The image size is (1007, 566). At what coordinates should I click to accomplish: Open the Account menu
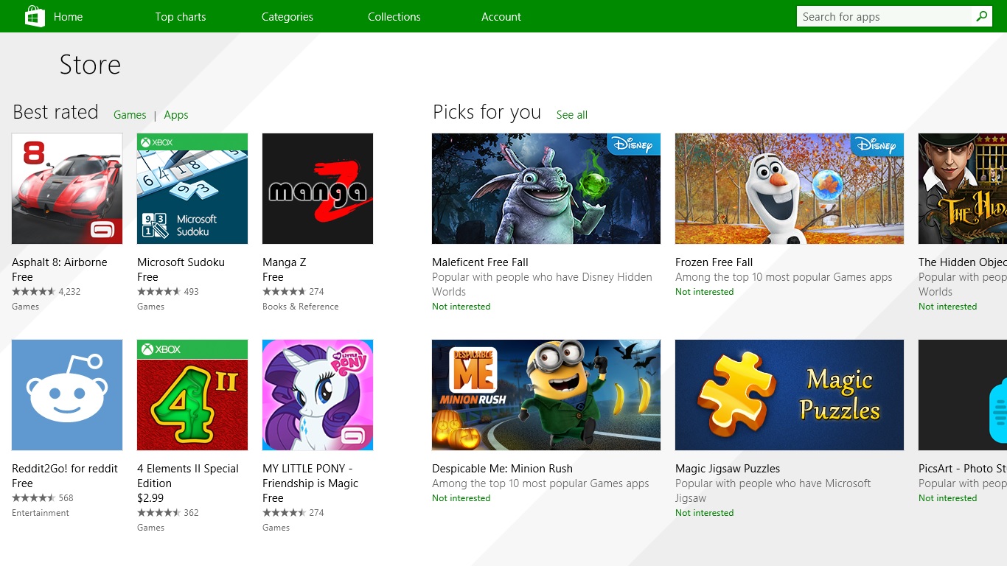(x=501, y=16)
